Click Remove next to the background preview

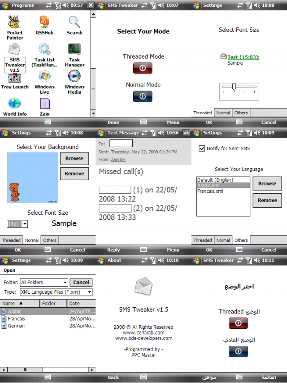tap(74, 174)
